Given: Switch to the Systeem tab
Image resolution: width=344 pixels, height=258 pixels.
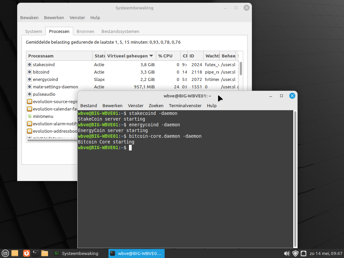Looking at the screenshot, I should (x=34, y=31).
